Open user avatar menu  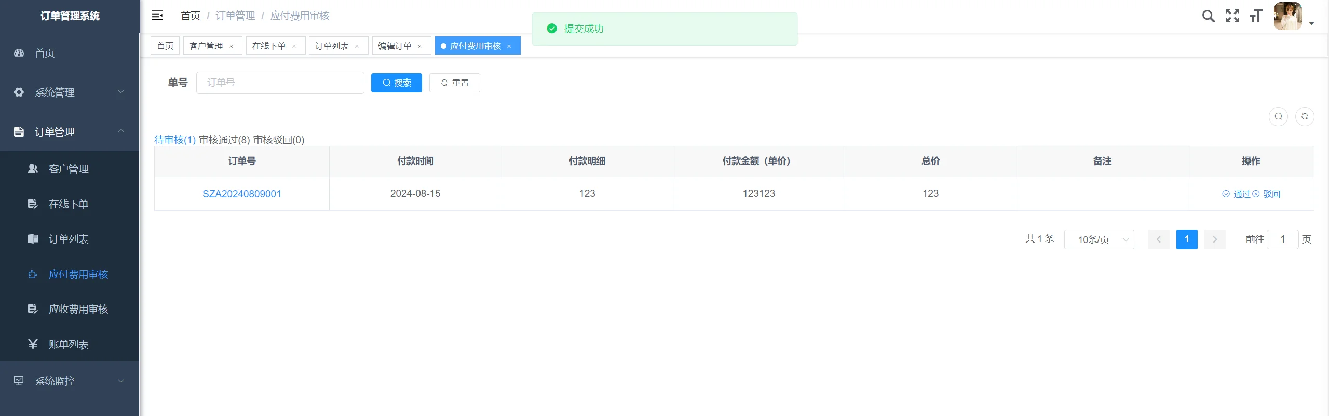pyautogui.click(x=1287, y=16)
